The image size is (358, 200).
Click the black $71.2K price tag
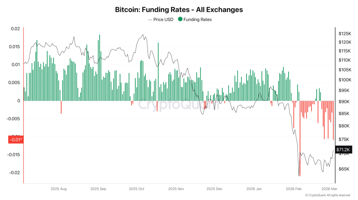[x=343, y=149]
